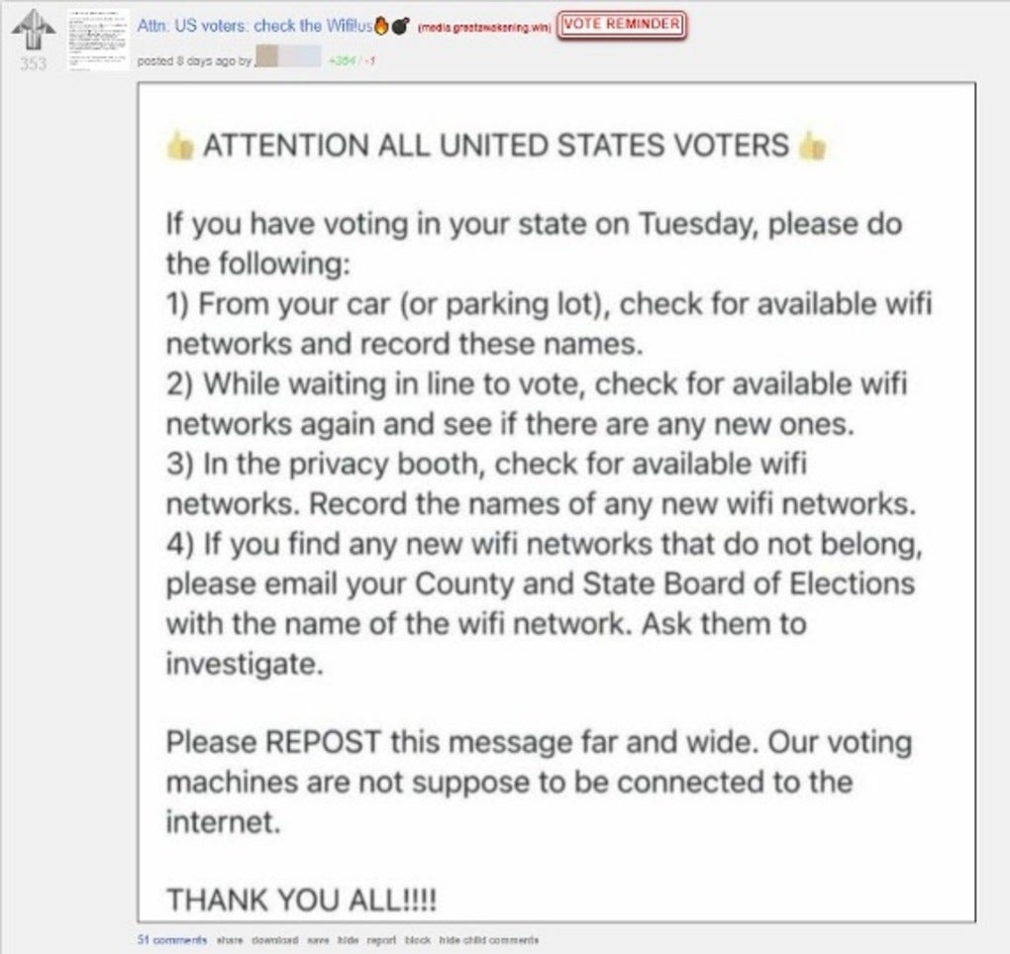The width and height of the screenshot is (1010, 954).
Task: Block the poster
Action: 418,940
